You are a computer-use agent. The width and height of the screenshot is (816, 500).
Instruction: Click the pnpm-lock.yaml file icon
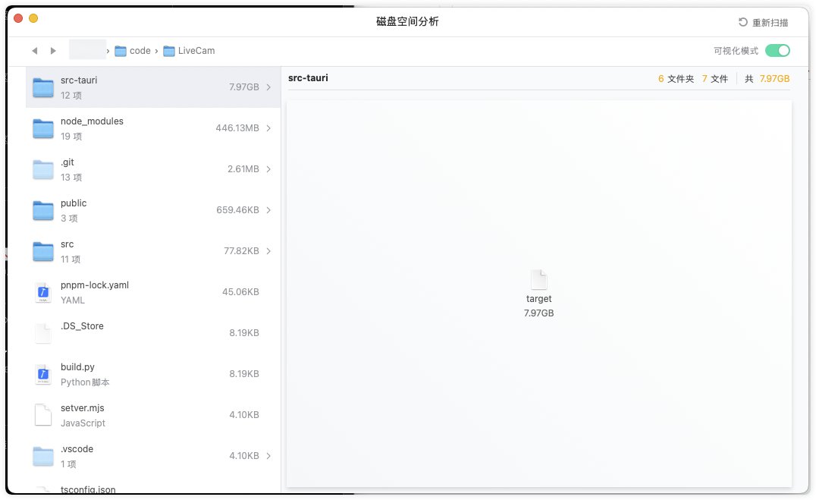coord(43,292)
